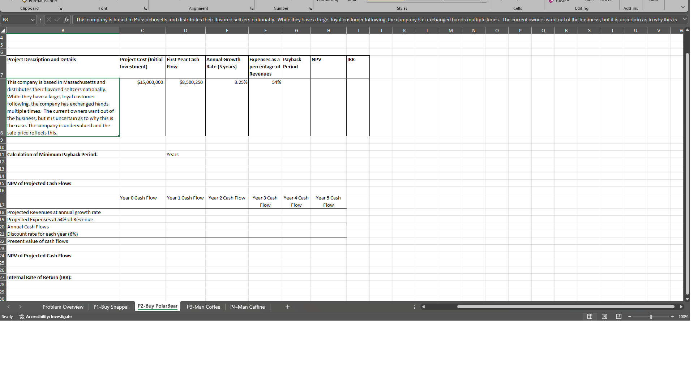The height and width of the screenshot is (373, 694).
Task: Click the Years cell
Action: [185, 154]
